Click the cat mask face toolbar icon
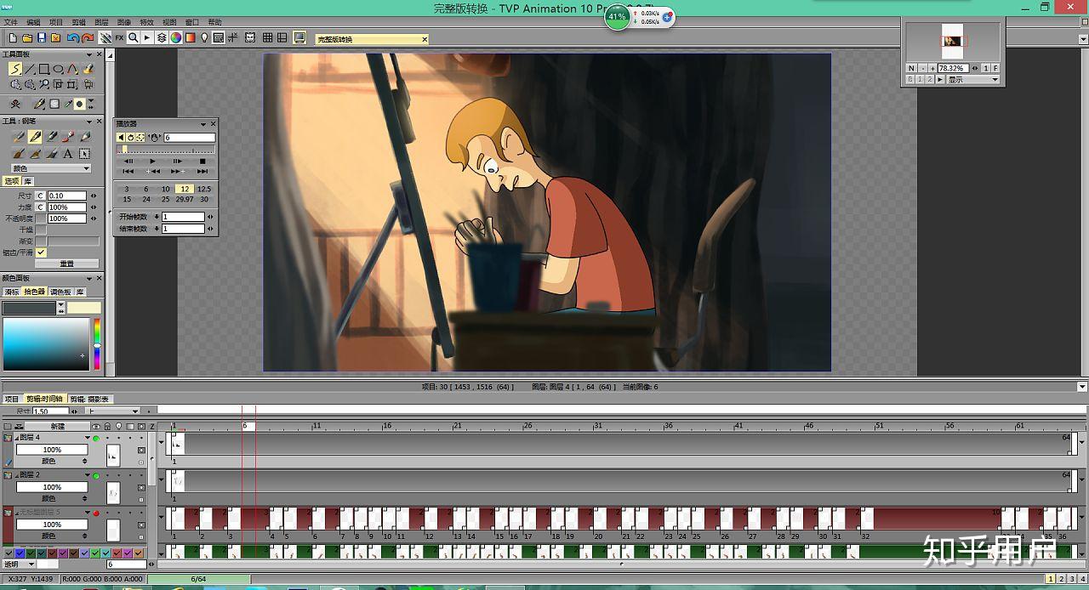The height and width of the screenshot is (590, 1089). click(x=250, y=38)
